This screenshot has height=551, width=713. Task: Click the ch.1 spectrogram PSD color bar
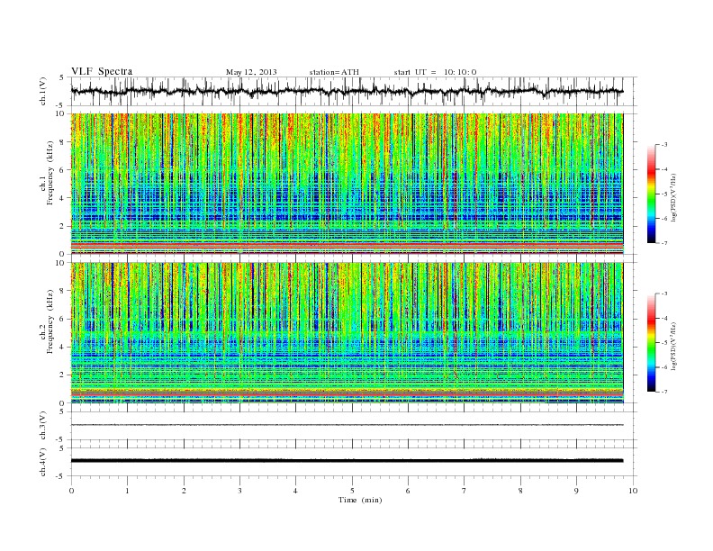pyautogui.click(x=652, y=194)
